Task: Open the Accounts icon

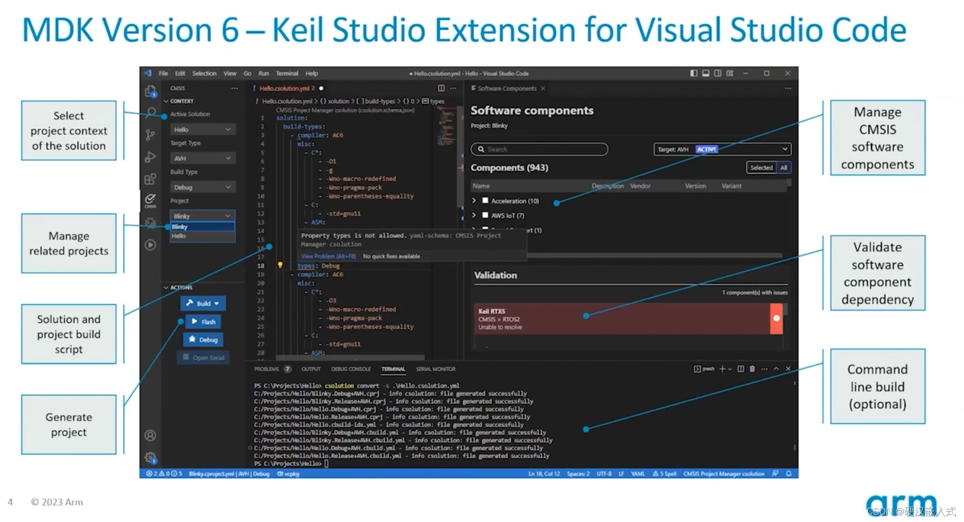Action: pyautogui.click(x=150, y=436)
